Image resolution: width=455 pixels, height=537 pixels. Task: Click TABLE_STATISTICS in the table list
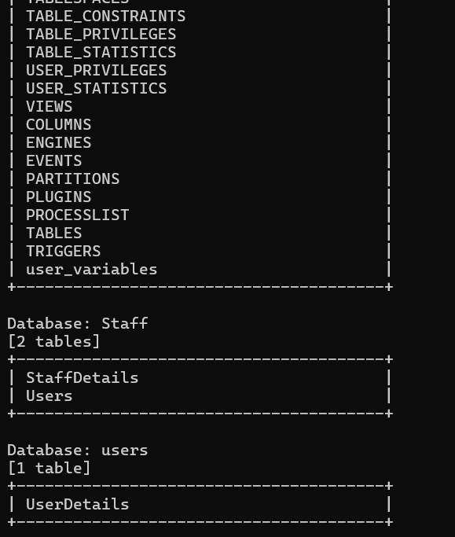101,53
